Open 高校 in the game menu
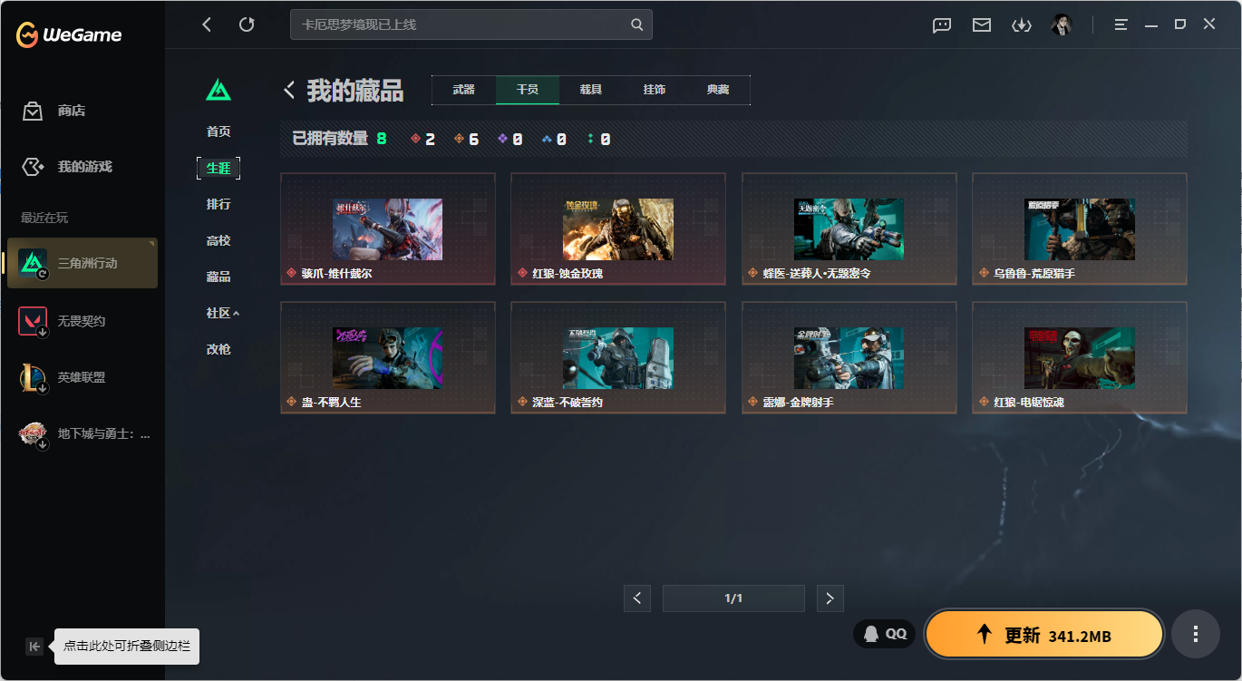Viewport: 1242px width, 681px height. [x=218, y=240]
